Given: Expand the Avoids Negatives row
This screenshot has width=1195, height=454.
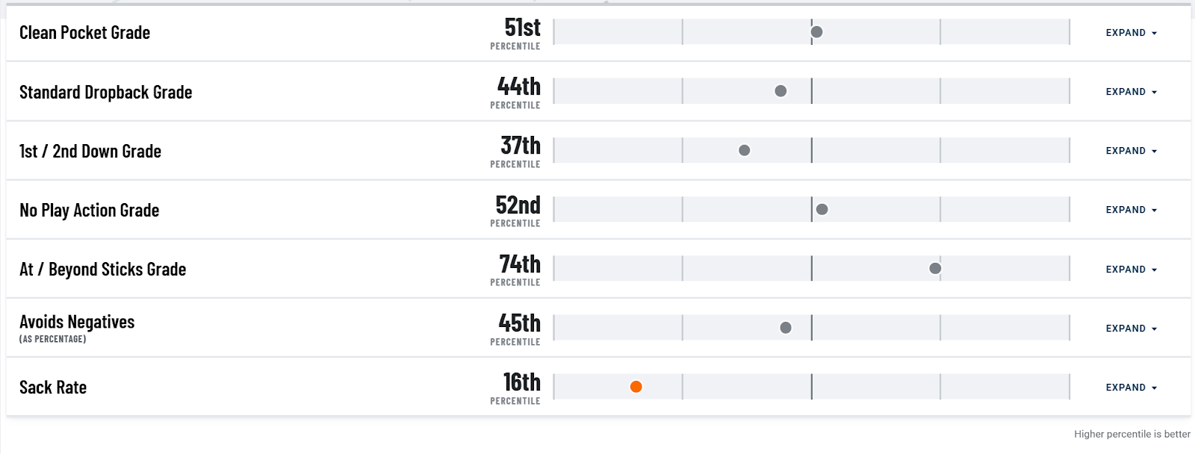Looking at the screenshot, I should pos(1131,329).
